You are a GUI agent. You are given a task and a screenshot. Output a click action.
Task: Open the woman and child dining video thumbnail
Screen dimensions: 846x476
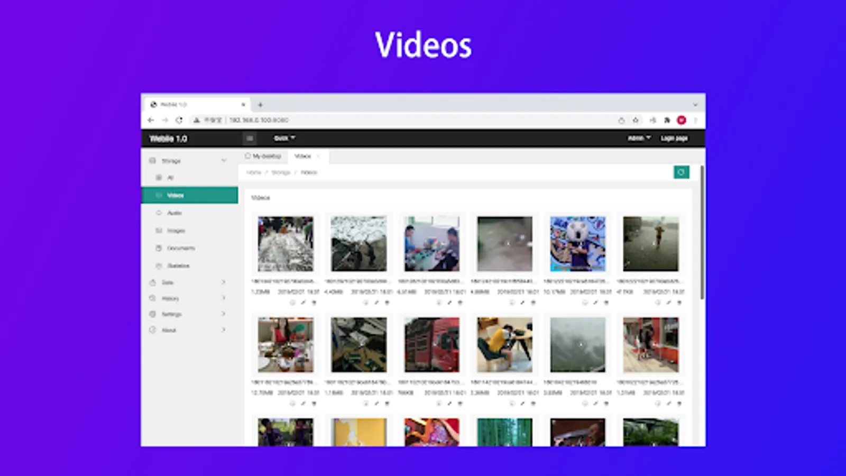pos(286,345)
